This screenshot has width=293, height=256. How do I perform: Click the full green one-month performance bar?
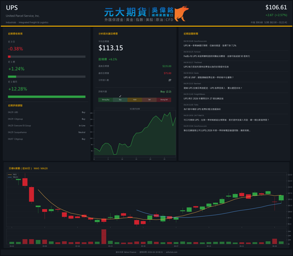(x=47, y=96)
